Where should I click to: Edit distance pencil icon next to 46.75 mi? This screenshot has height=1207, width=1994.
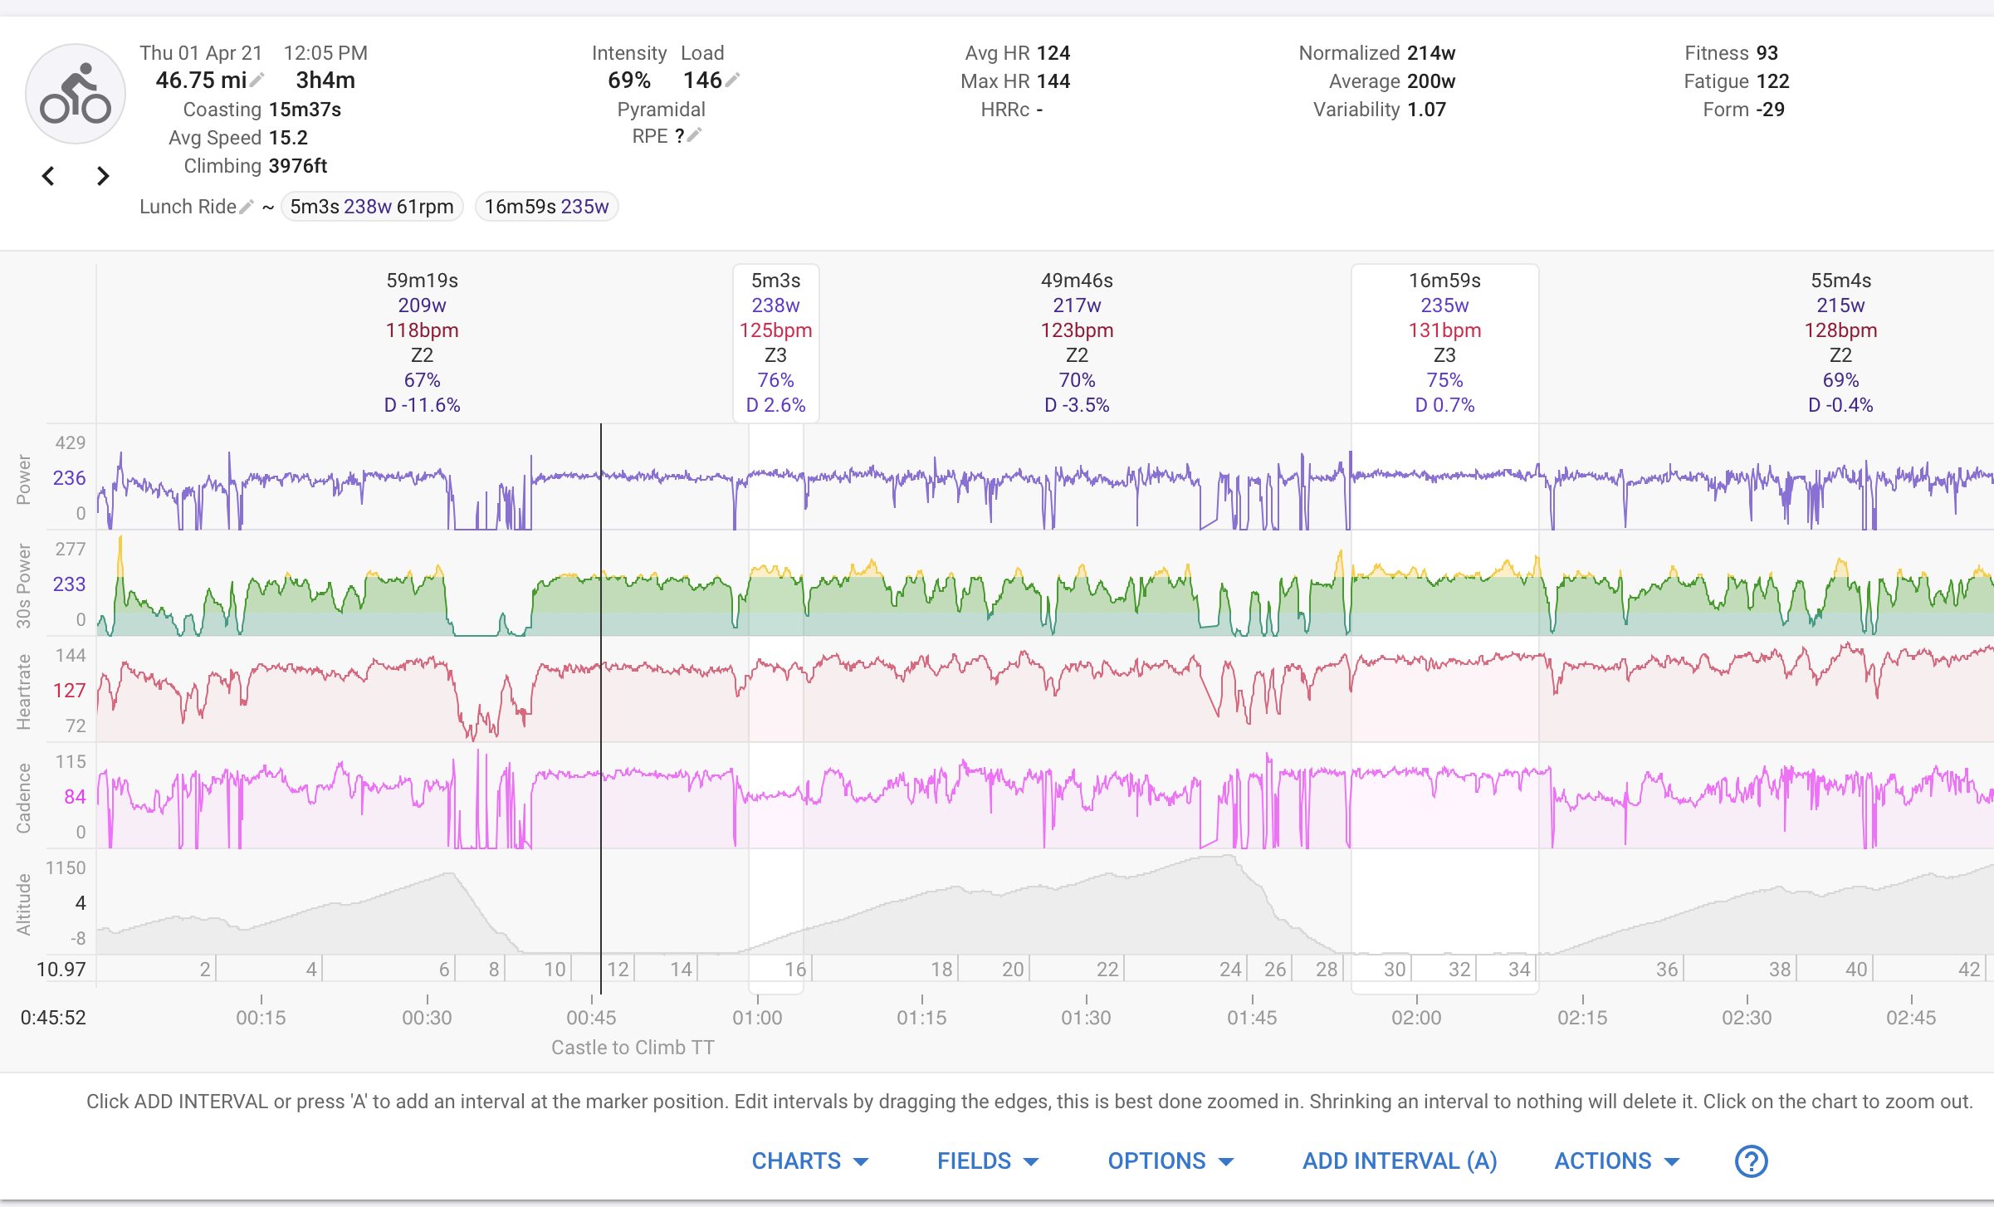pos(257,80)
